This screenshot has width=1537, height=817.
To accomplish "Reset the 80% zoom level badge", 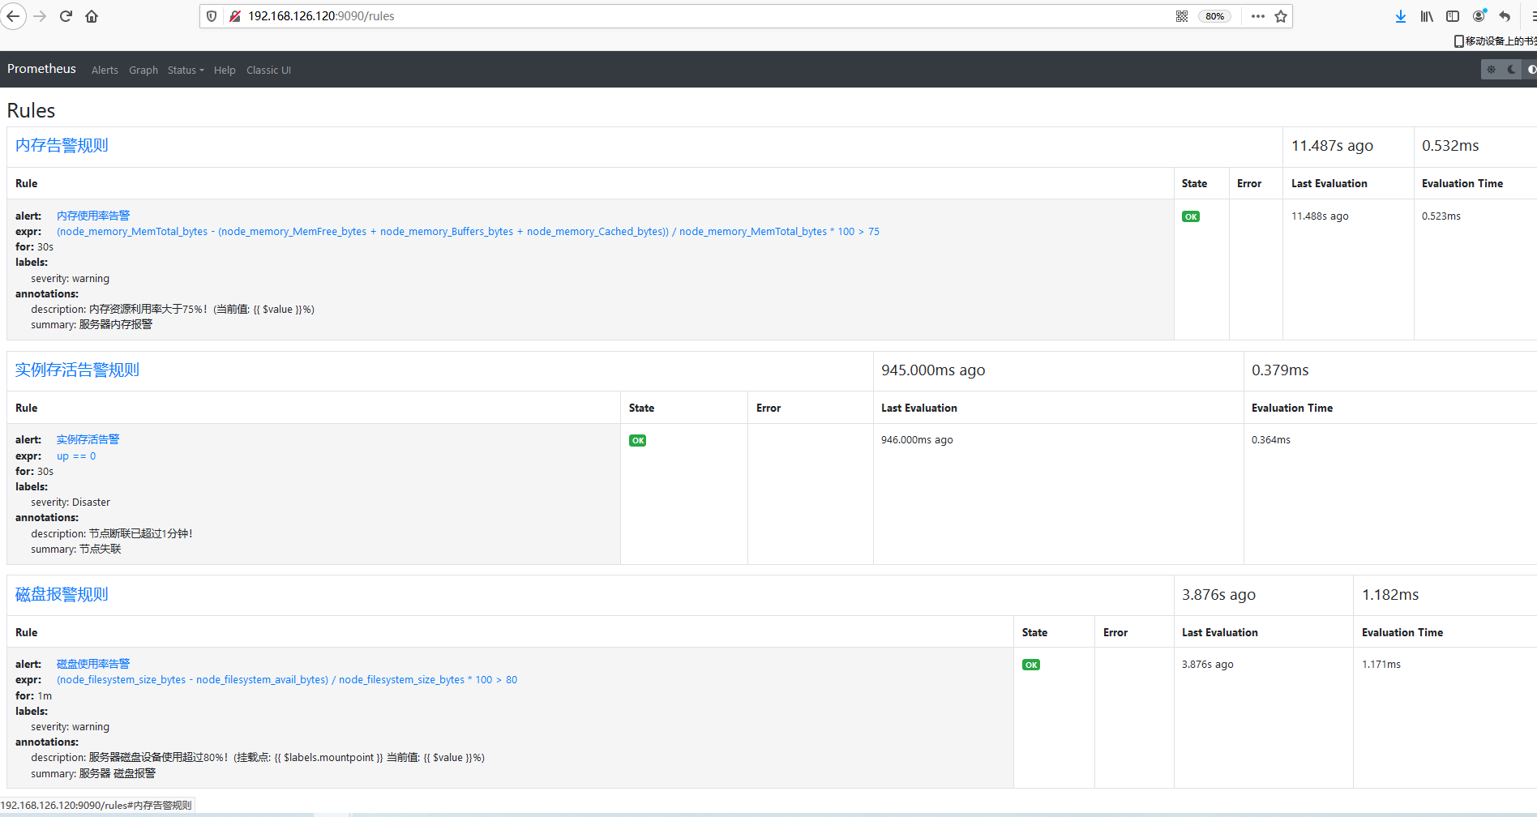I will pos(1214,16).
